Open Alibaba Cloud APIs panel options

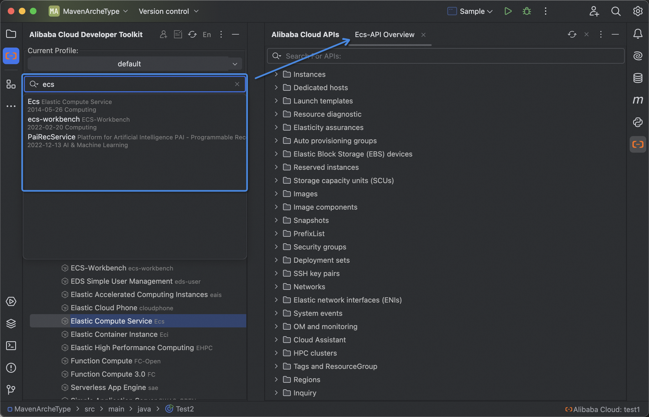click(x=601, y=34)
